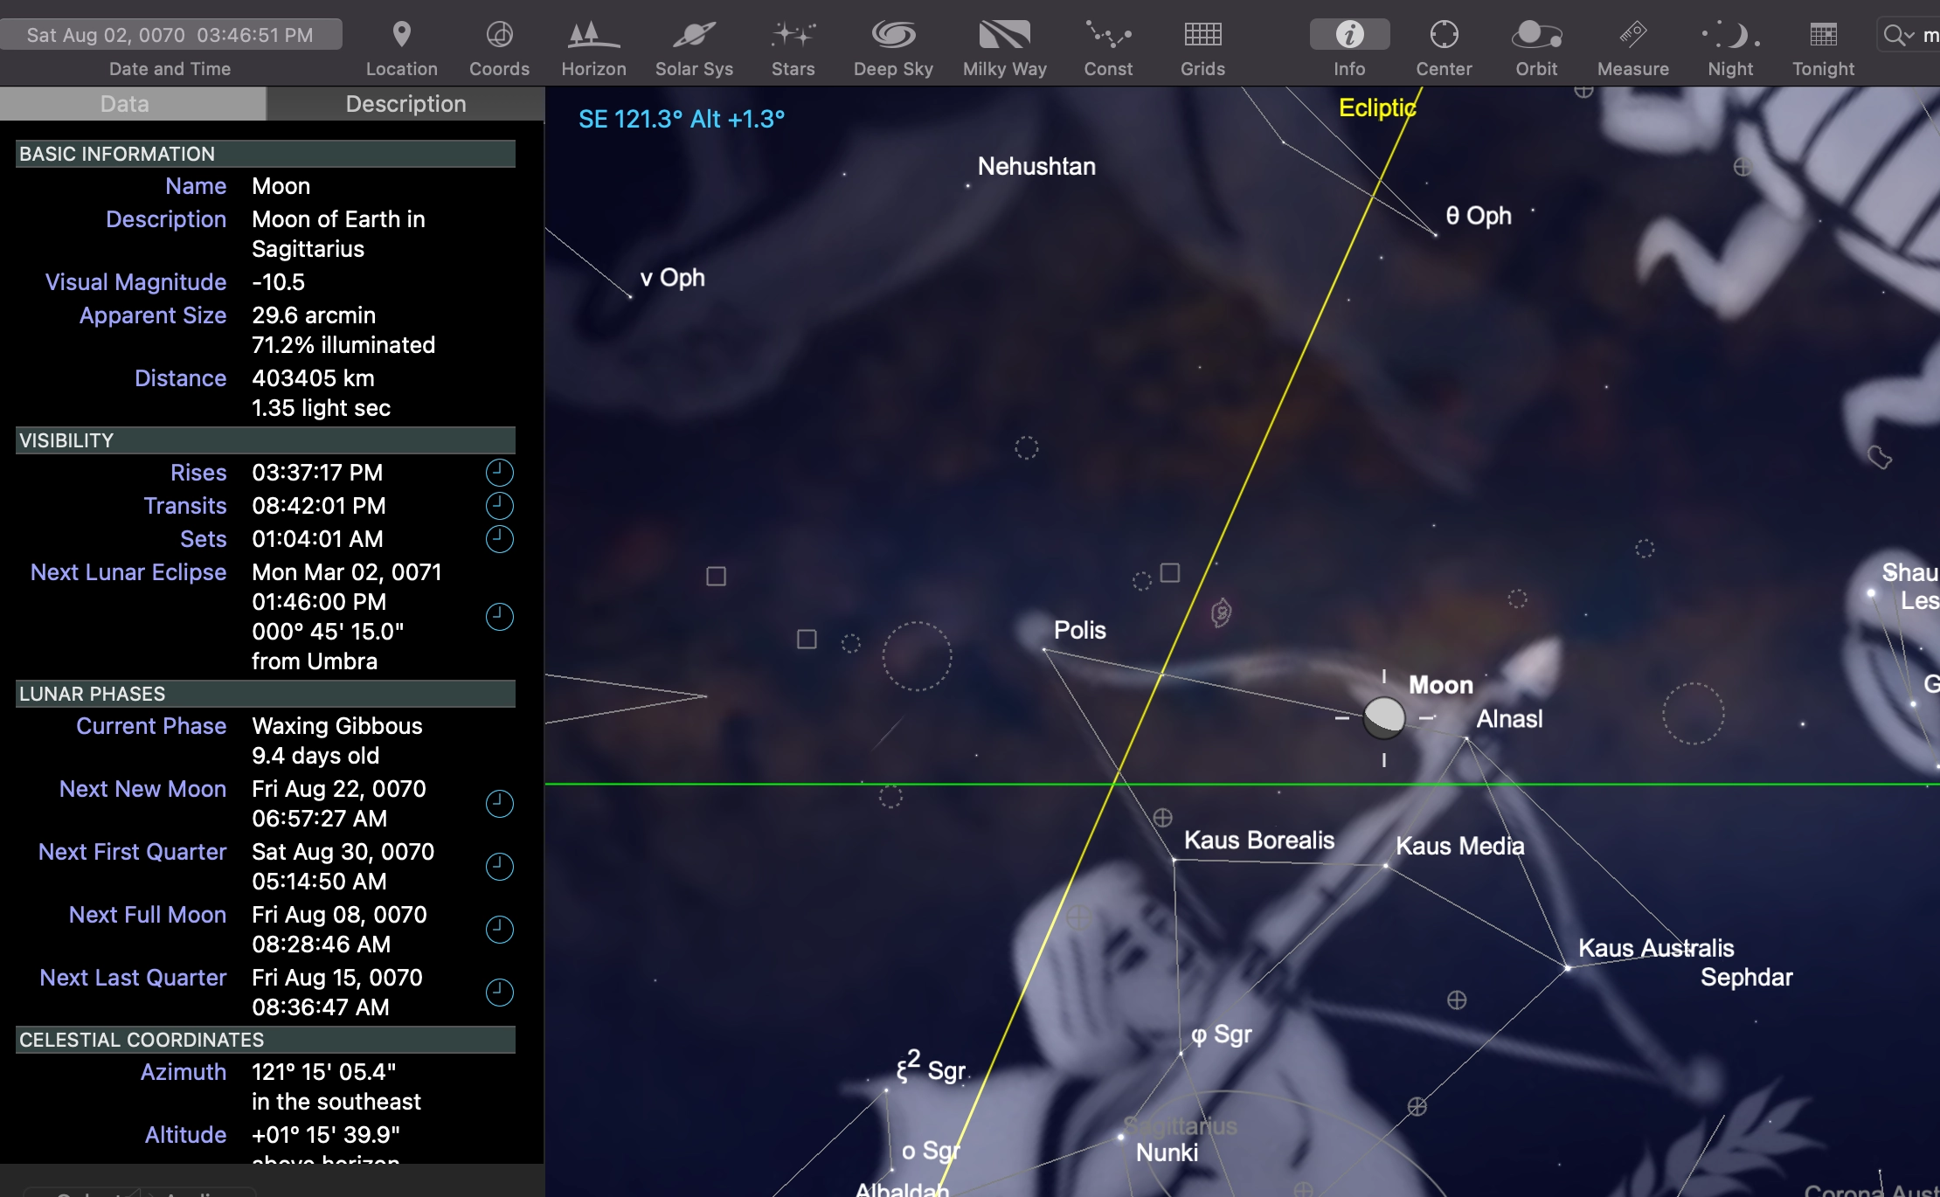Click the date and time field
The image size is (1940, 1197).
(170, 35)
